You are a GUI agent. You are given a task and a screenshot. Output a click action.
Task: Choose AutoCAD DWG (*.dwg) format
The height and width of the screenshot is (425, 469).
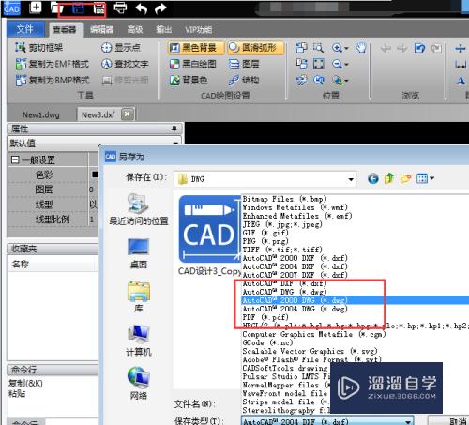[284, 292]
